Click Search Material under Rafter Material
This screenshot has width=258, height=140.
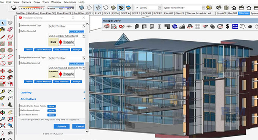(x=77, y=32)
